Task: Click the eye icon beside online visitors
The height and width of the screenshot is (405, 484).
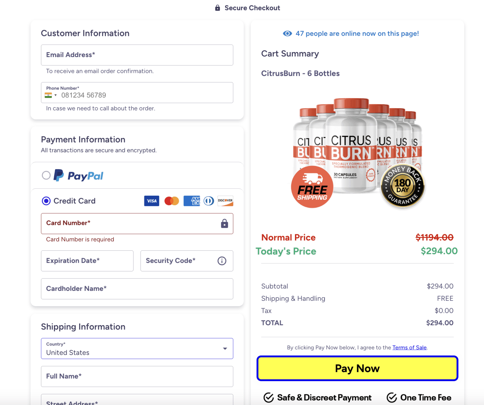Action: coord(287,34)
